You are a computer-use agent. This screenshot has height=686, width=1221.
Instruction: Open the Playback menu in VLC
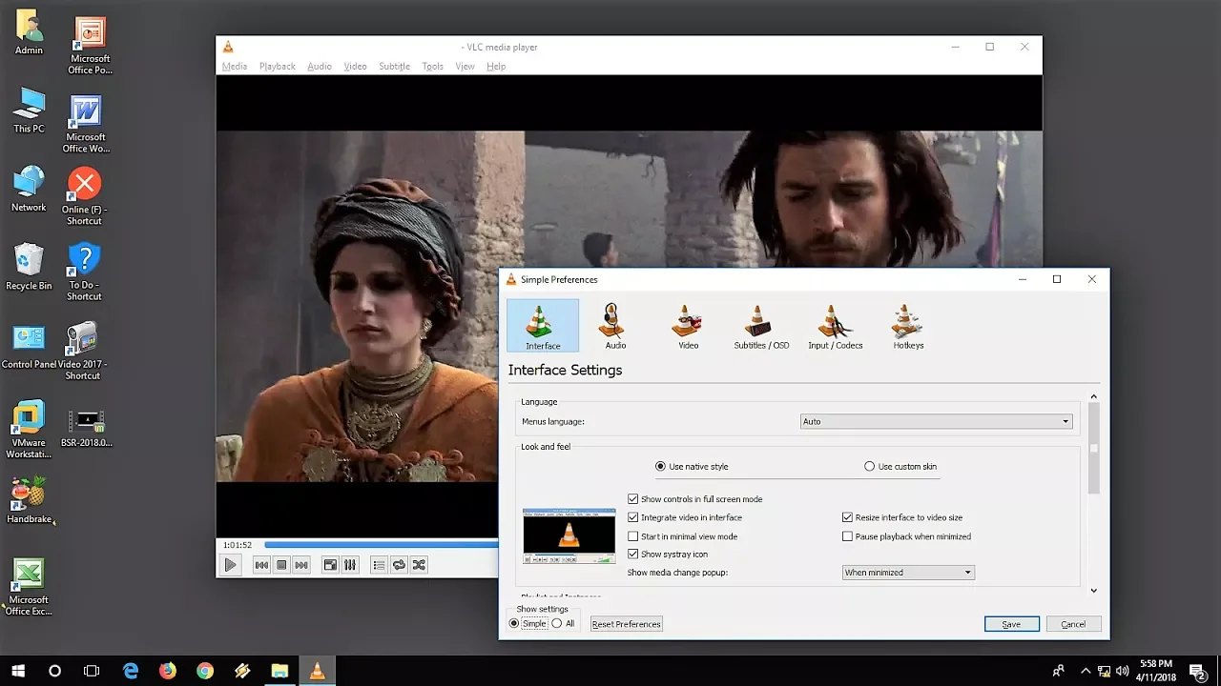click(278, 67)
